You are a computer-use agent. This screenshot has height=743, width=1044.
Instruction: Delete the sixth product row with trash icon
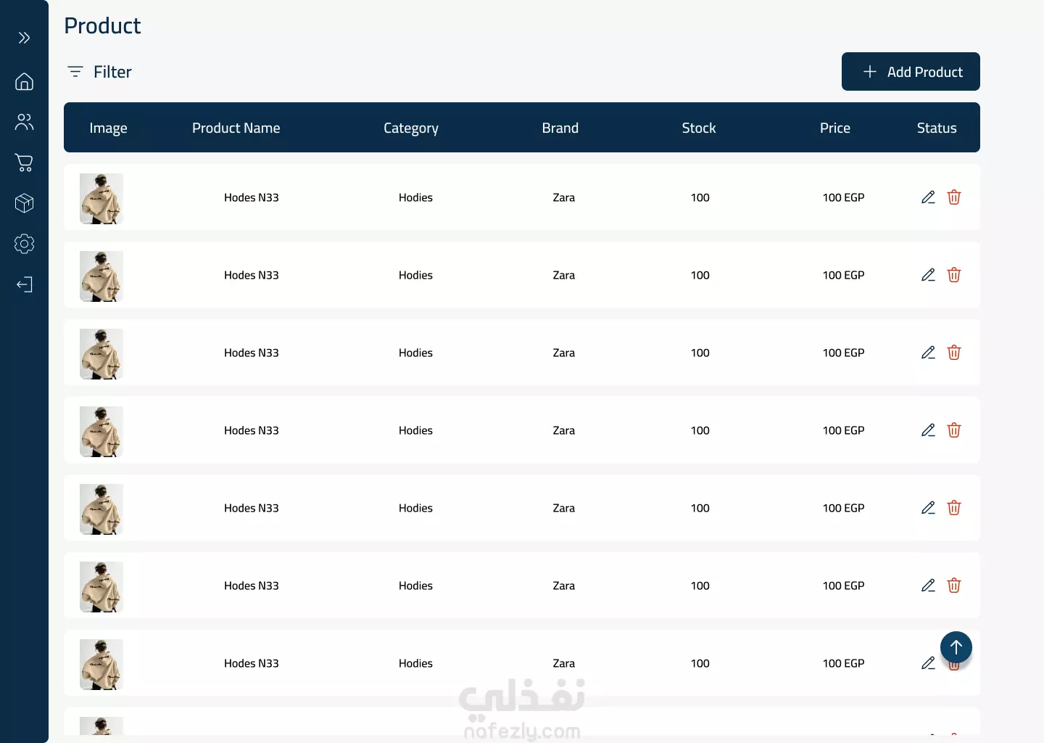tap(954, 586)
